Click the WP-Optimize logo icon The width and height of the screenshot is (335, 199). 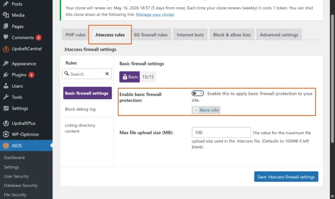pos(6,134)
